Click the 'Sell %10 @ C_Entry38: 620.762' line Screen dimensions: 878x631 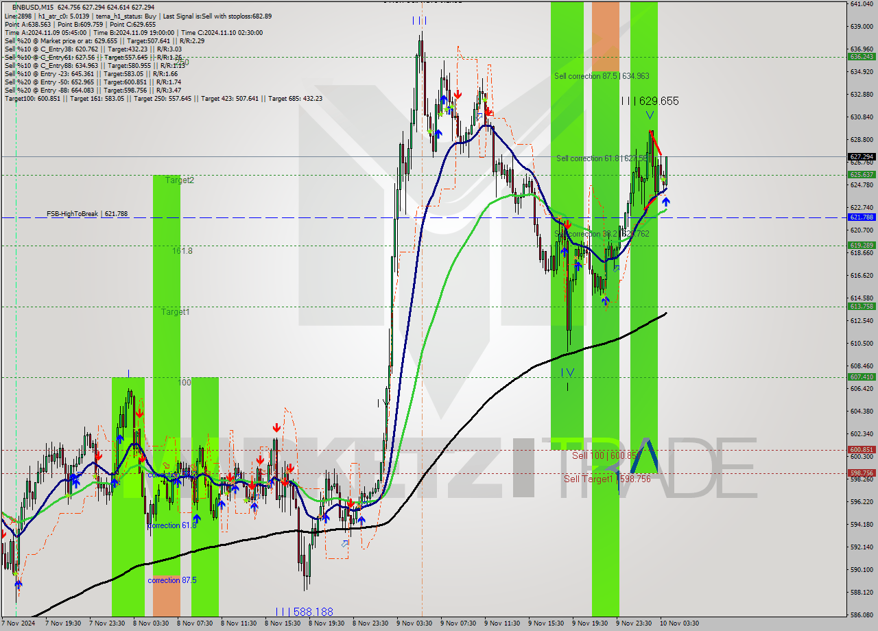click(x=93, y=49)
